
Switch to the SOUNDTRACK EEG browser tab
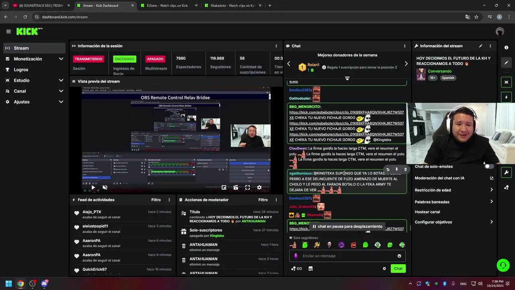(40, 6)
